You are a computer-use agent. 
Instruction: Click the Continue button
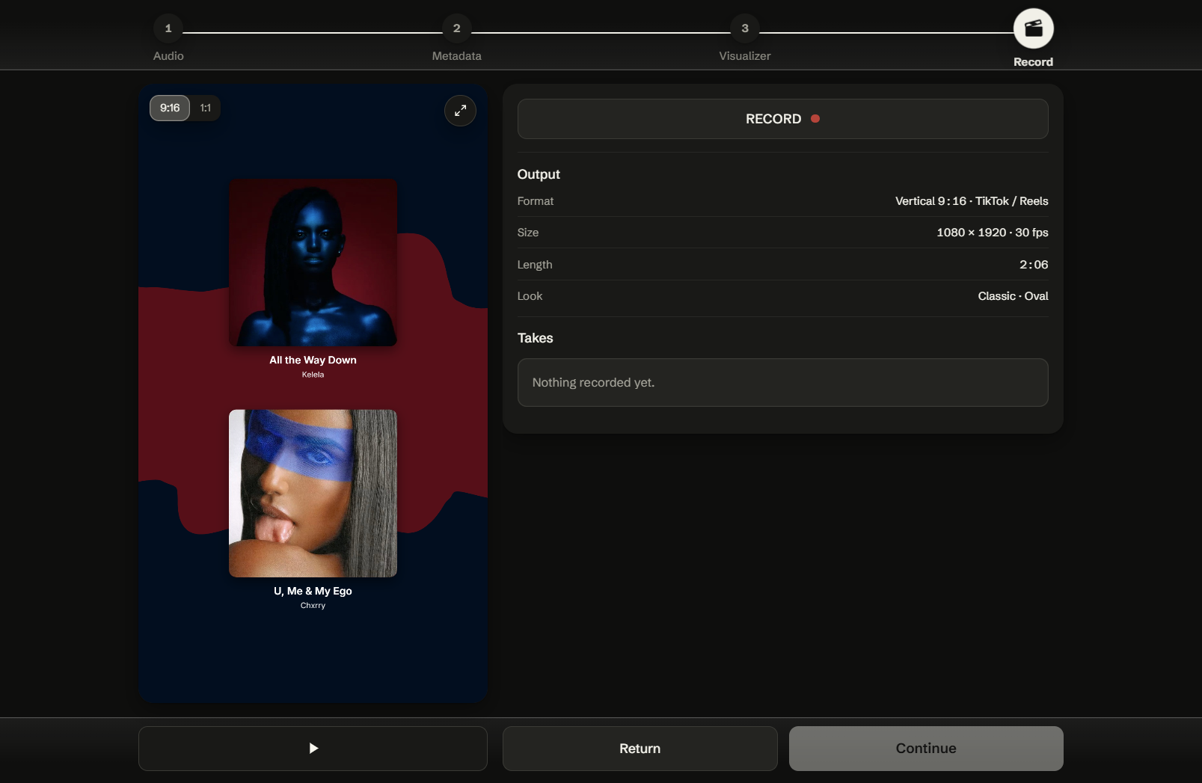[926, 748]
